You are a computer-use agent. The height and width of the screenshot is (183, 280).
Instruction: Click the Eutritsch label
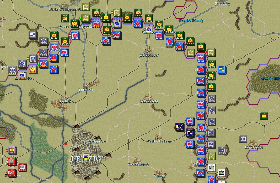86,90
